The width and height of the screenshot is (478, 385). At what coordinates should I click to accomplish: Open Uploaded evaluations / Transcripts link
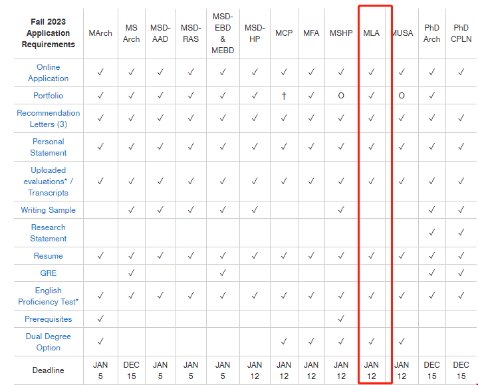point(48,182)
